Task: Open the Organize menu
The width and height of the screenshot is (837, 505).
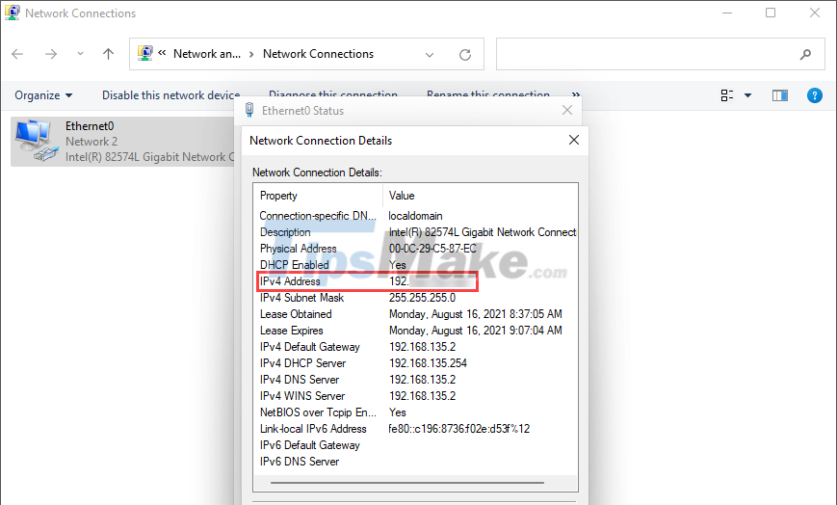Action: point(43,95)
